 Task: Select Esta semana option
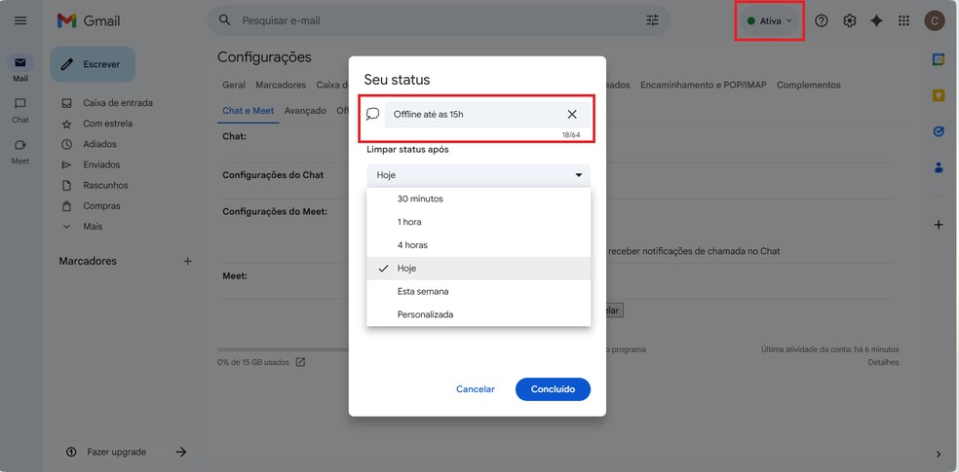point(479,292)
